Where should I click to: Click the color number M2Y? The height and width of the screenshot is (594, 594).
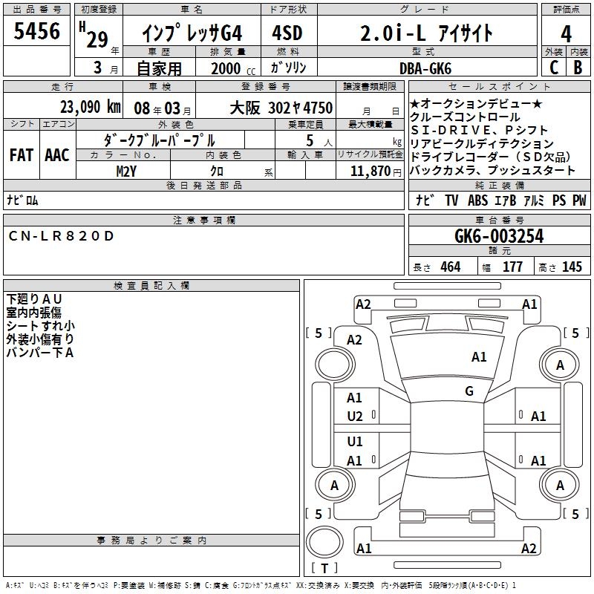coord(126,172)
